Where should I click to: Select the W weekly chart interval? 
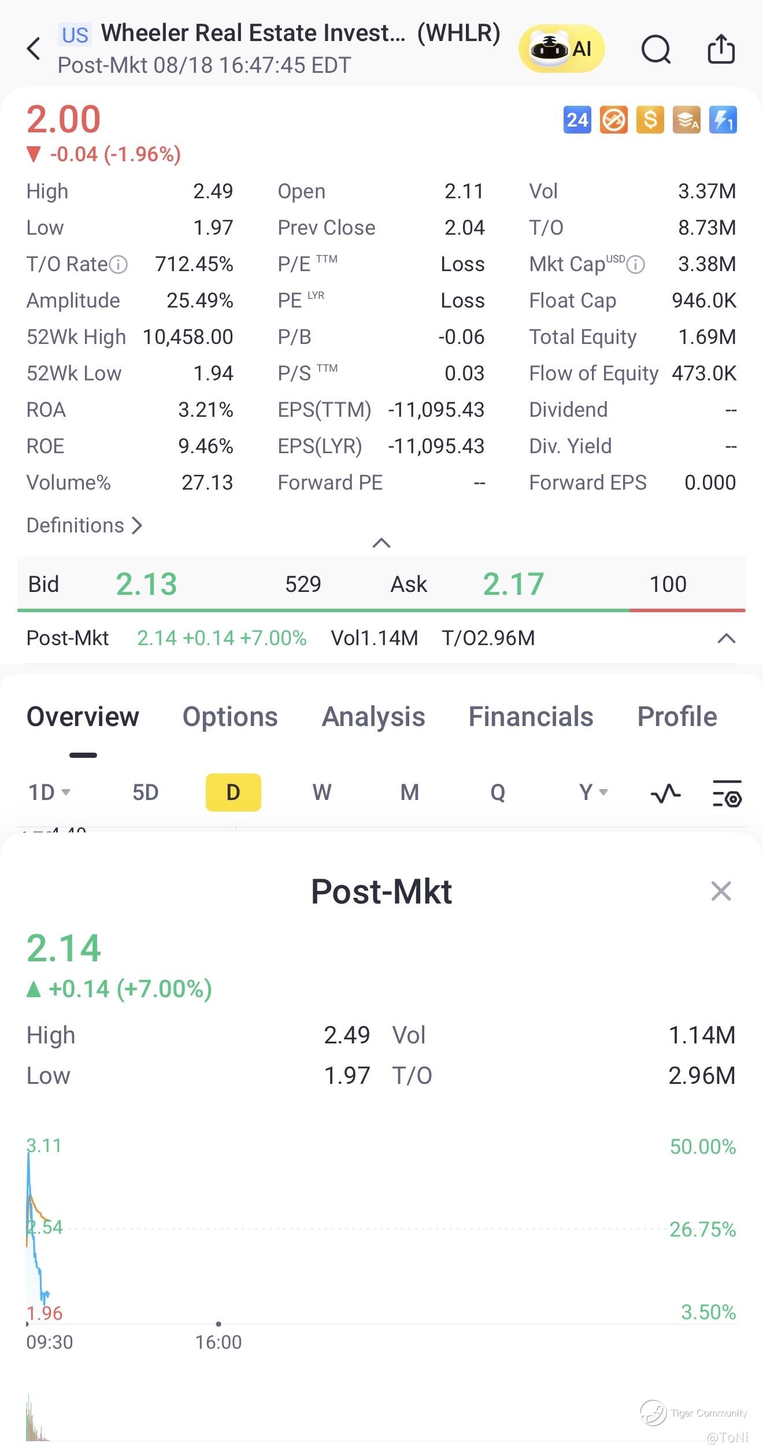(x=322, y=793)
